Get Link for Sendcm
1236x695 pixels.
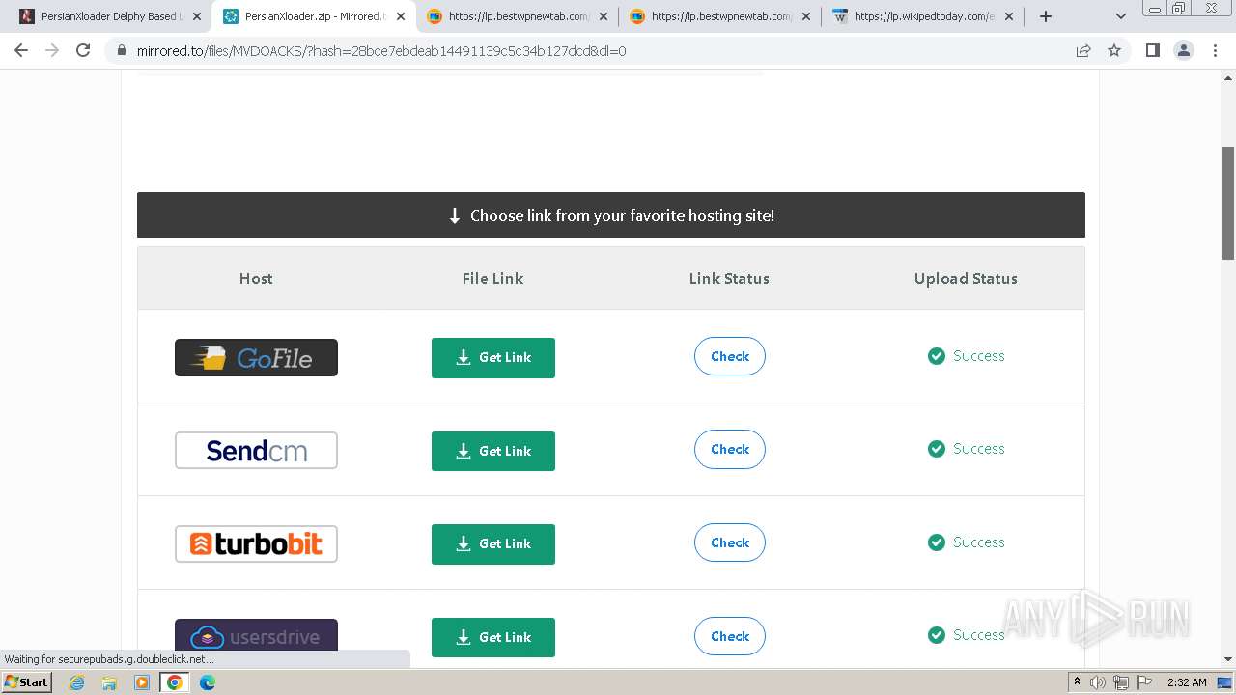tap(493, 451)
